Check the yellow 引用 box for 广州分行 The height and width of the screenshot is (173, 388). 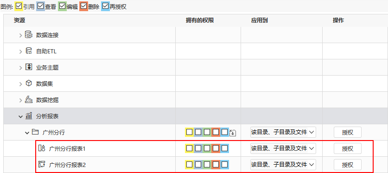[x=189, y=132]
